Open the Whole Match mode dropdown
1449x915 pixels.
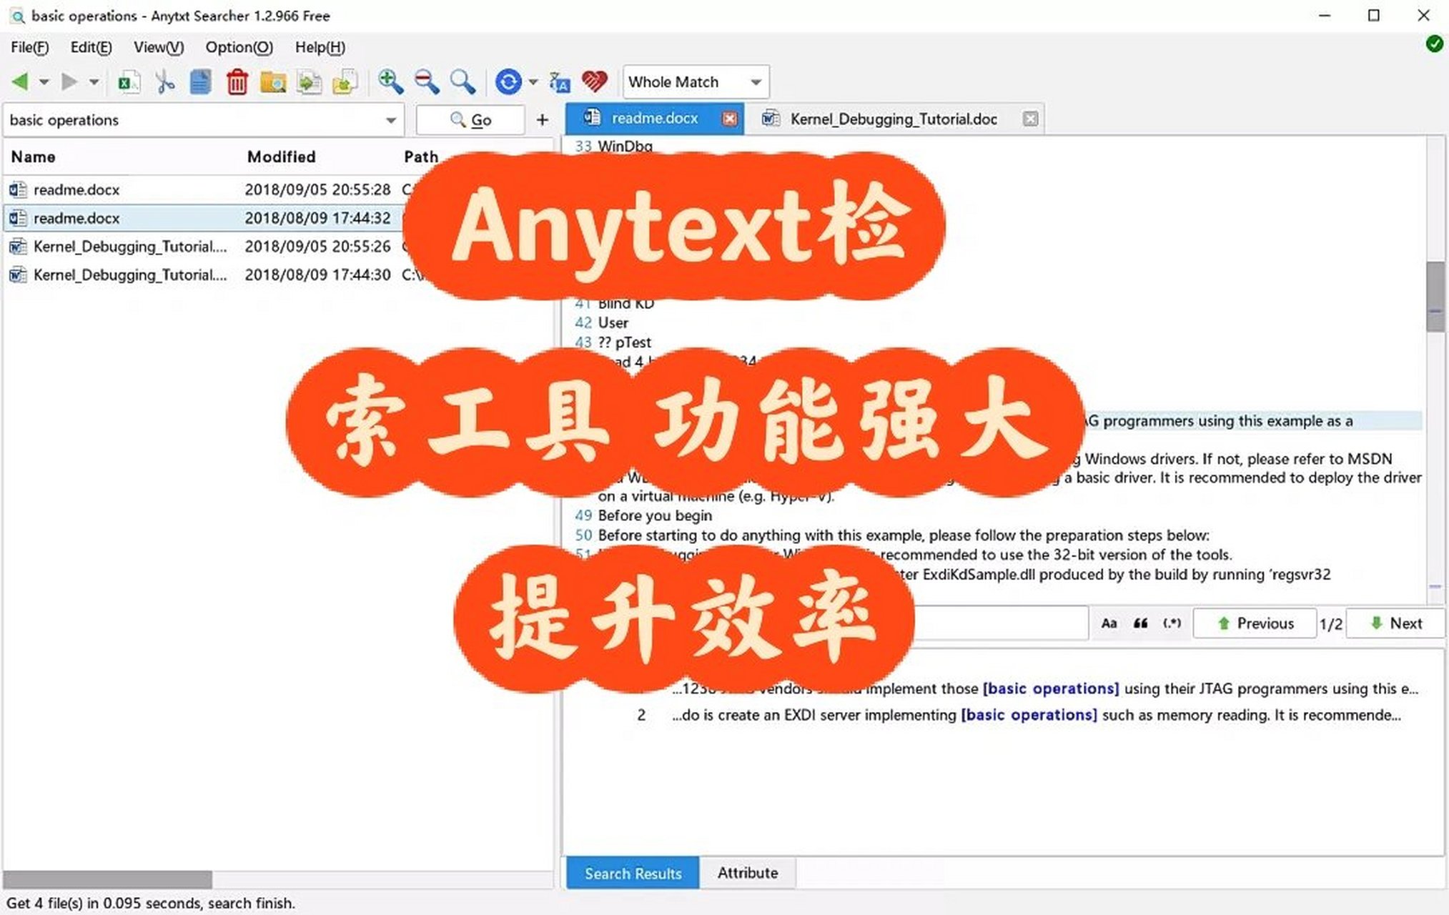tap(696, 82)
